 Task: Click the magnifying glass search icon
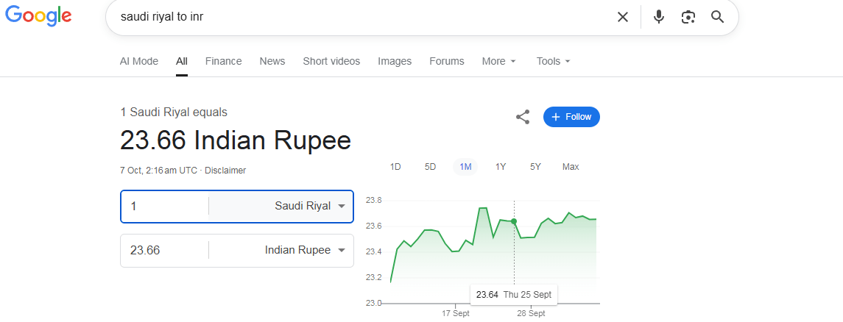pyautogui.click(x=718, y=17)
